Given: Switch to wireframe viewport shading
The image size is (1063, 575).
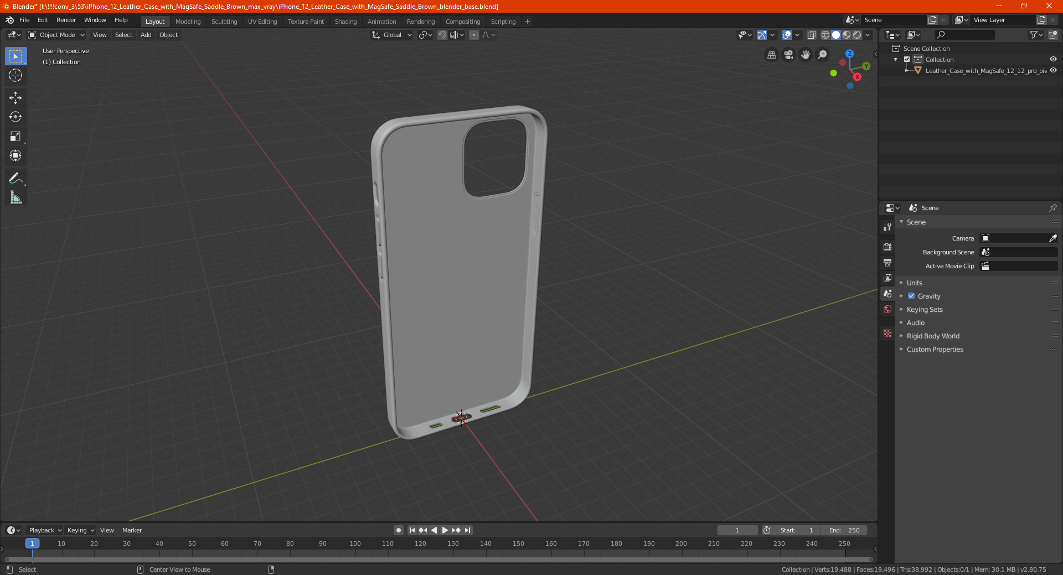Looking at the screenshot, I should pyautogui.click(x=825, y=35).
